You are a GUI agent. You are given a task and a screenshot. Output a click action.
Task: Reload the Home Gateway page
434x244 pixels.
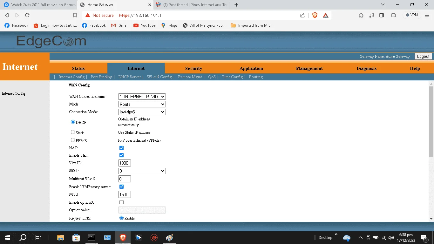(27, 15)
